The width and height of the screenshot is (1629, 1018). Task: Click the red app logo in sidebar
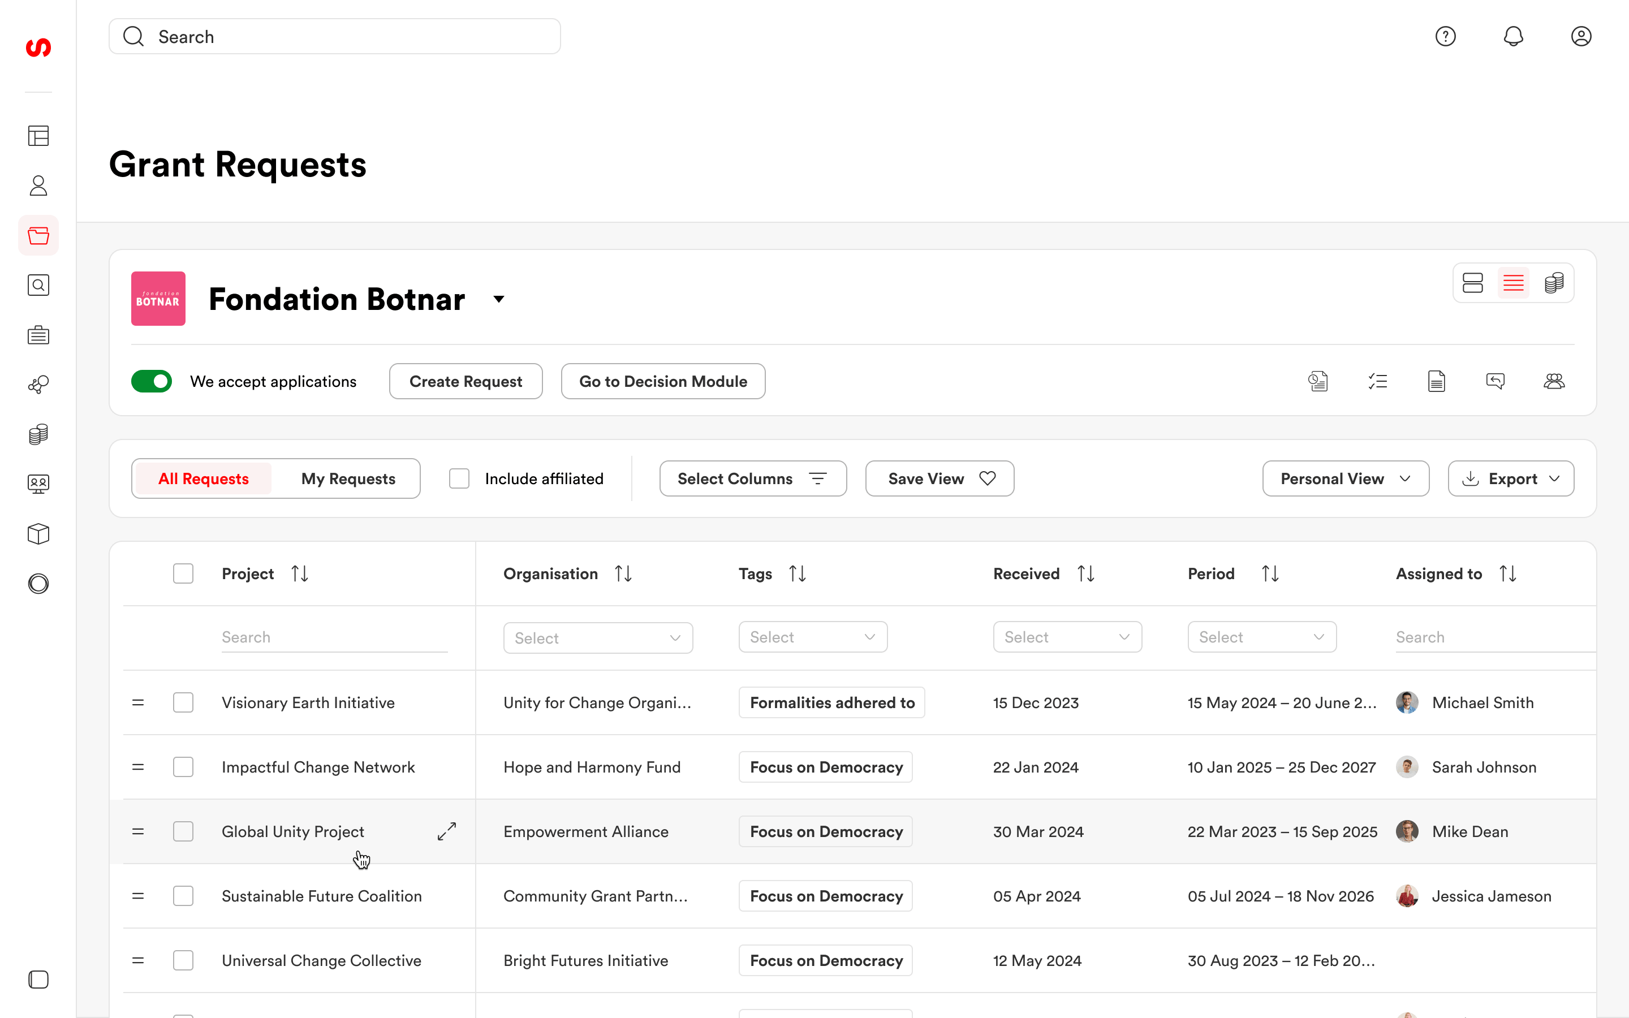click(x=38, y=47)
